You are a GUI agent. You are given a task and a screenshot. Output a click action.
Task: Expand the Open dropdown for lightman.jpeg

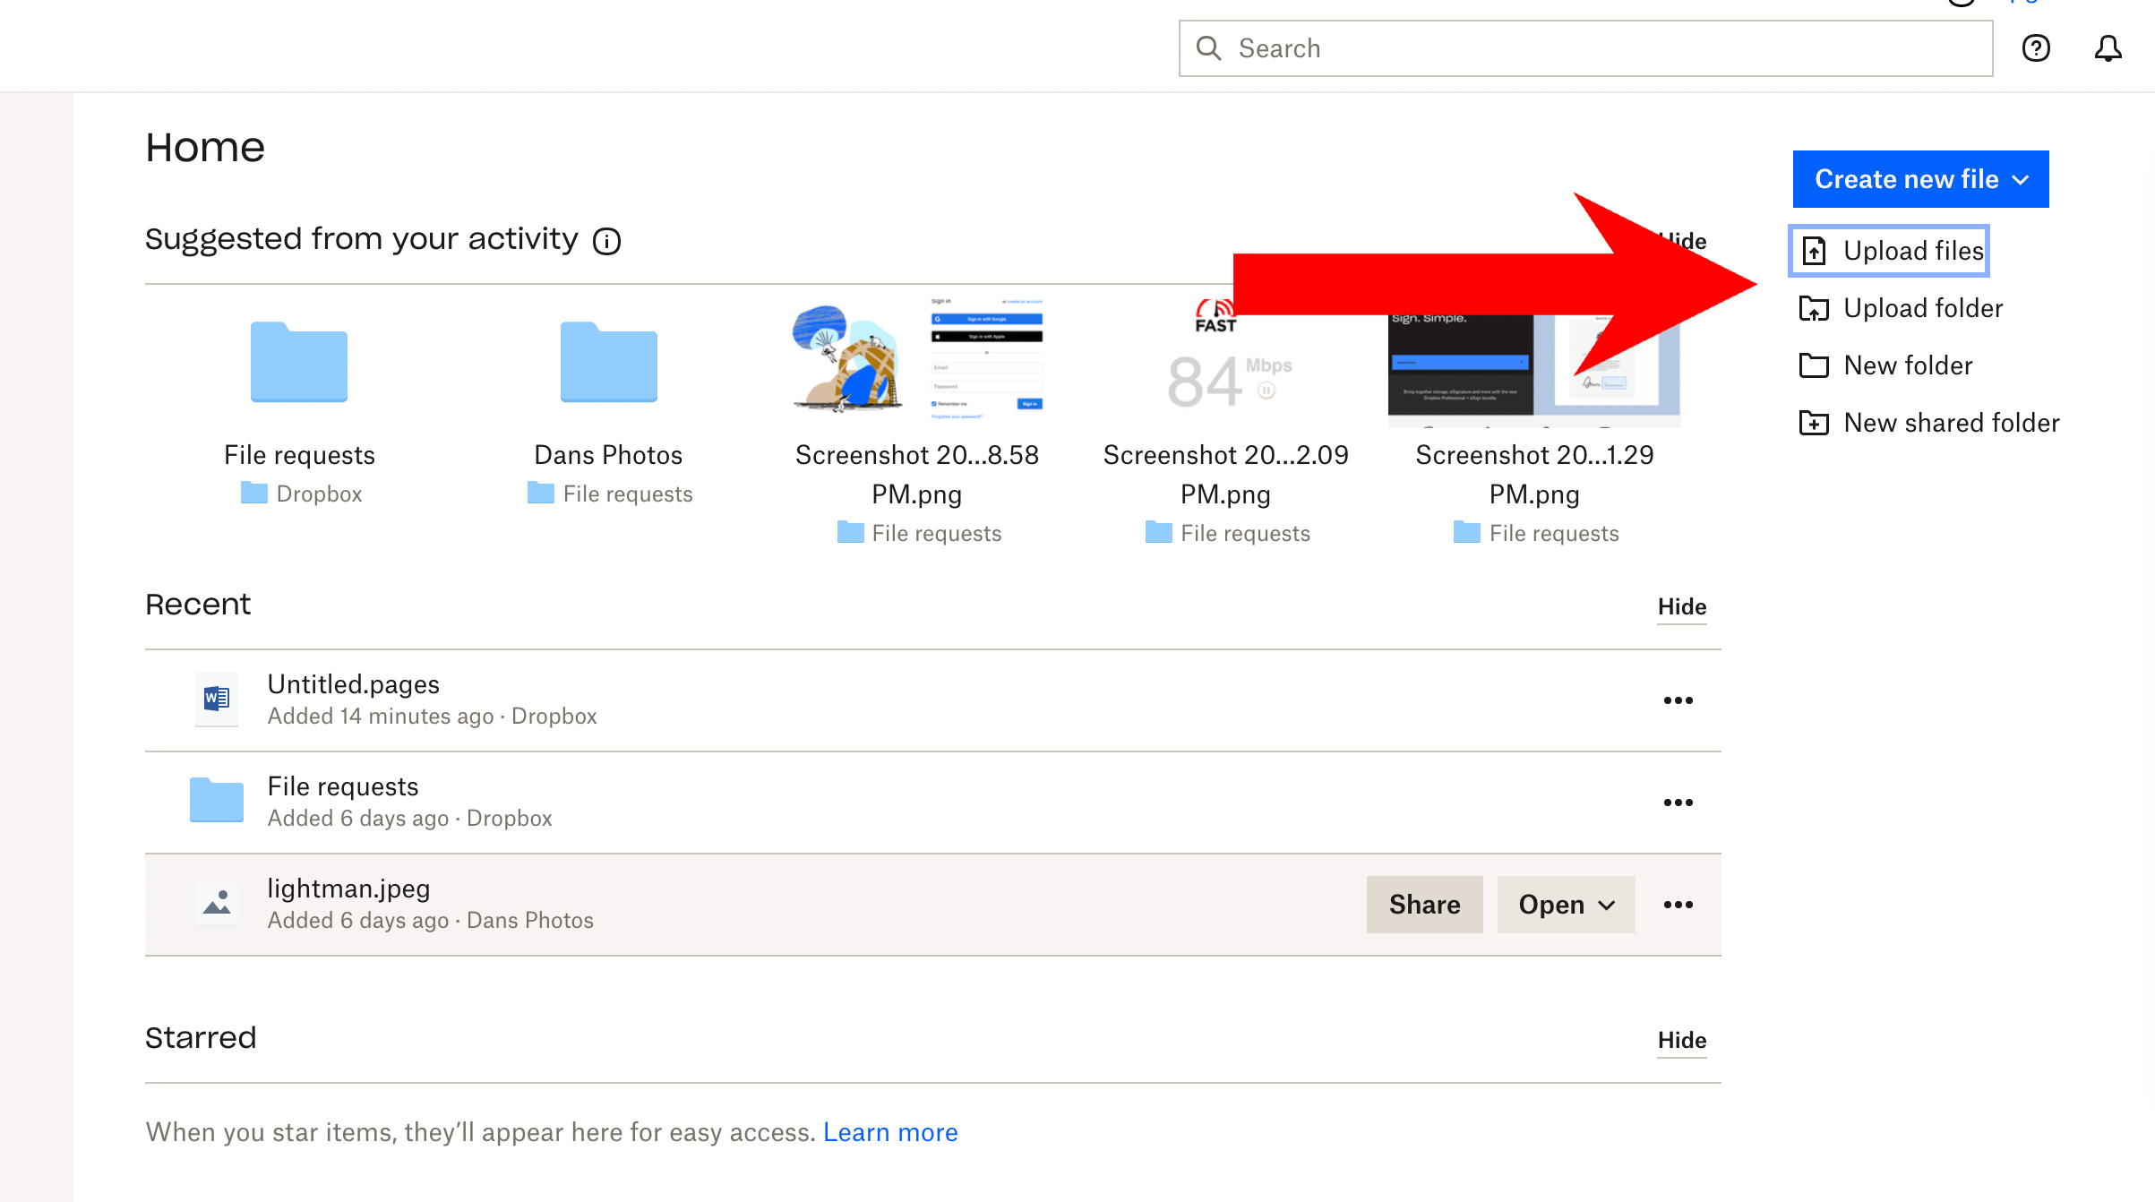point(1566,905)
